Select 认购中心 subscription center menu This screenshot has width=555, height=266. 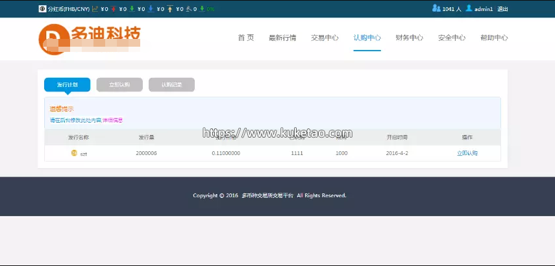point(367,38)
